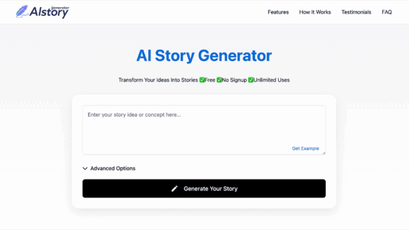Click the Get Example link
The height and width of the screenshot is (230, 409).
coord(305,148)
